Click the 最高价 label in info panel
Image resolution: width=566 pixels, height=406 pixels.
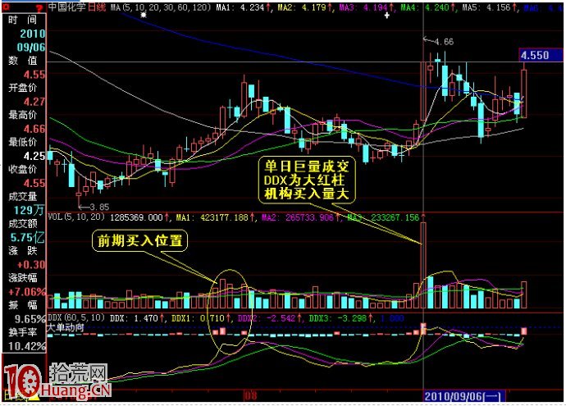coord(22,115)
